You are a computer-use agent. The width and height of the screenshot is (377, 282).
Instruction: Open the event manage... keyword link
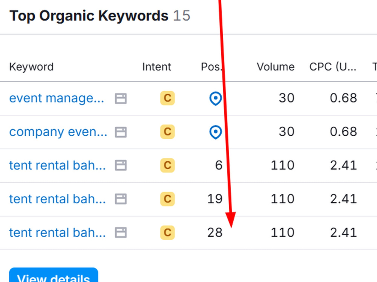(x=57, y=98)
